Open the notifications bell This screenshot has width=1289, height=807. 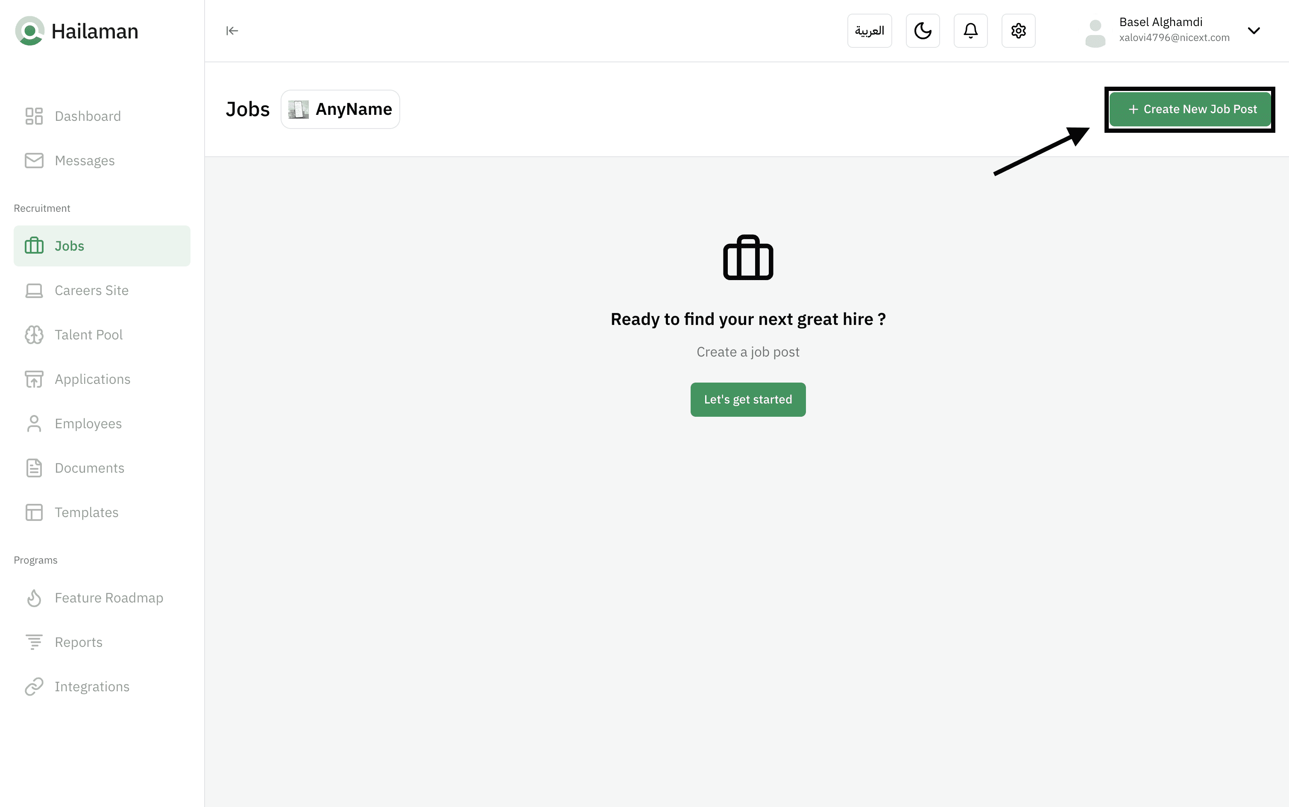pos(970,31)
